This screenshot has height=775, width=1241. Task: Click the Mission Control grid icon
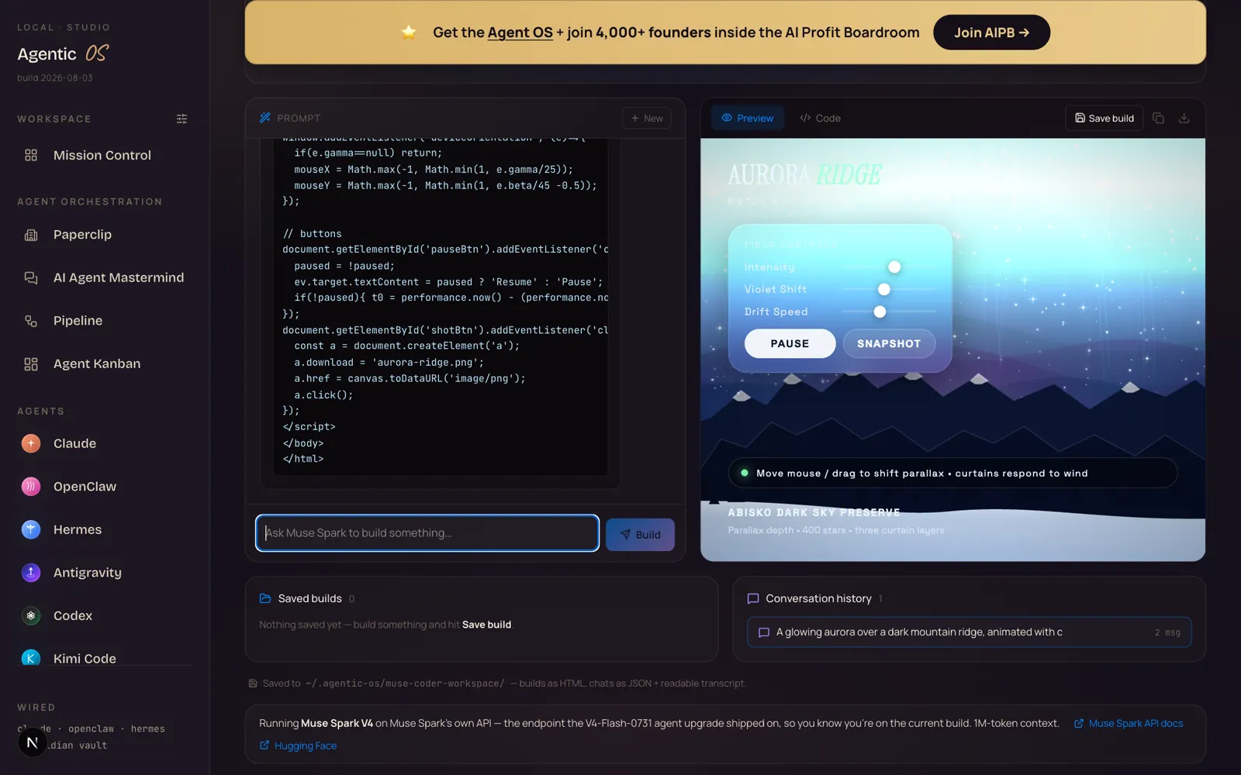pos(31,155)
